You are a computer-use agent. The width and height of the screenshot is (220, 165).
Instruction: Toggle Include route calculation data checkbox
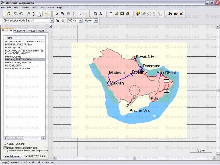click(x=5, y=147)
